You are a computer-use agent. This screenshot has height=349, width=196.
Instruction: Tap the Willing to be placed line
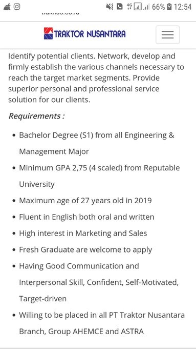pyautogui.click(x=102, y=323)
